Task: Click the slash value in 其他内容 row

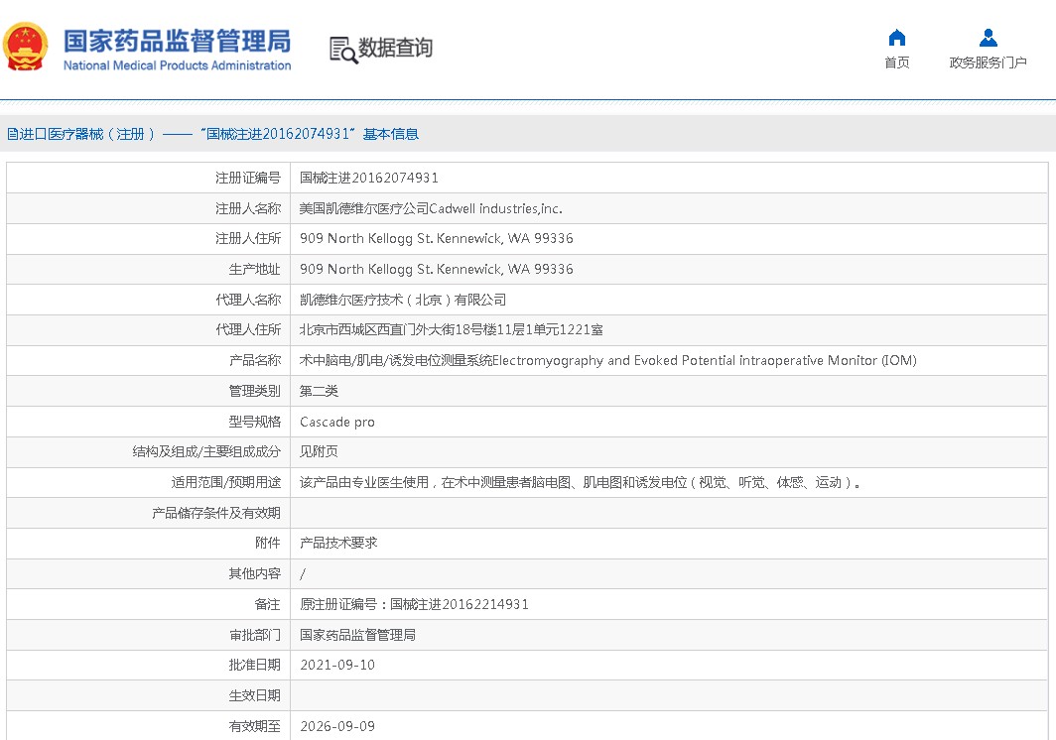Action: point(303,573)
